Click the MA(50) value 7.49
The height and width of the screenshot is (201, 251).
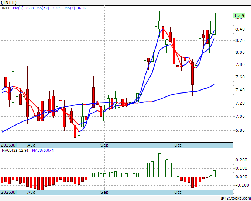(x=56, y=8)
